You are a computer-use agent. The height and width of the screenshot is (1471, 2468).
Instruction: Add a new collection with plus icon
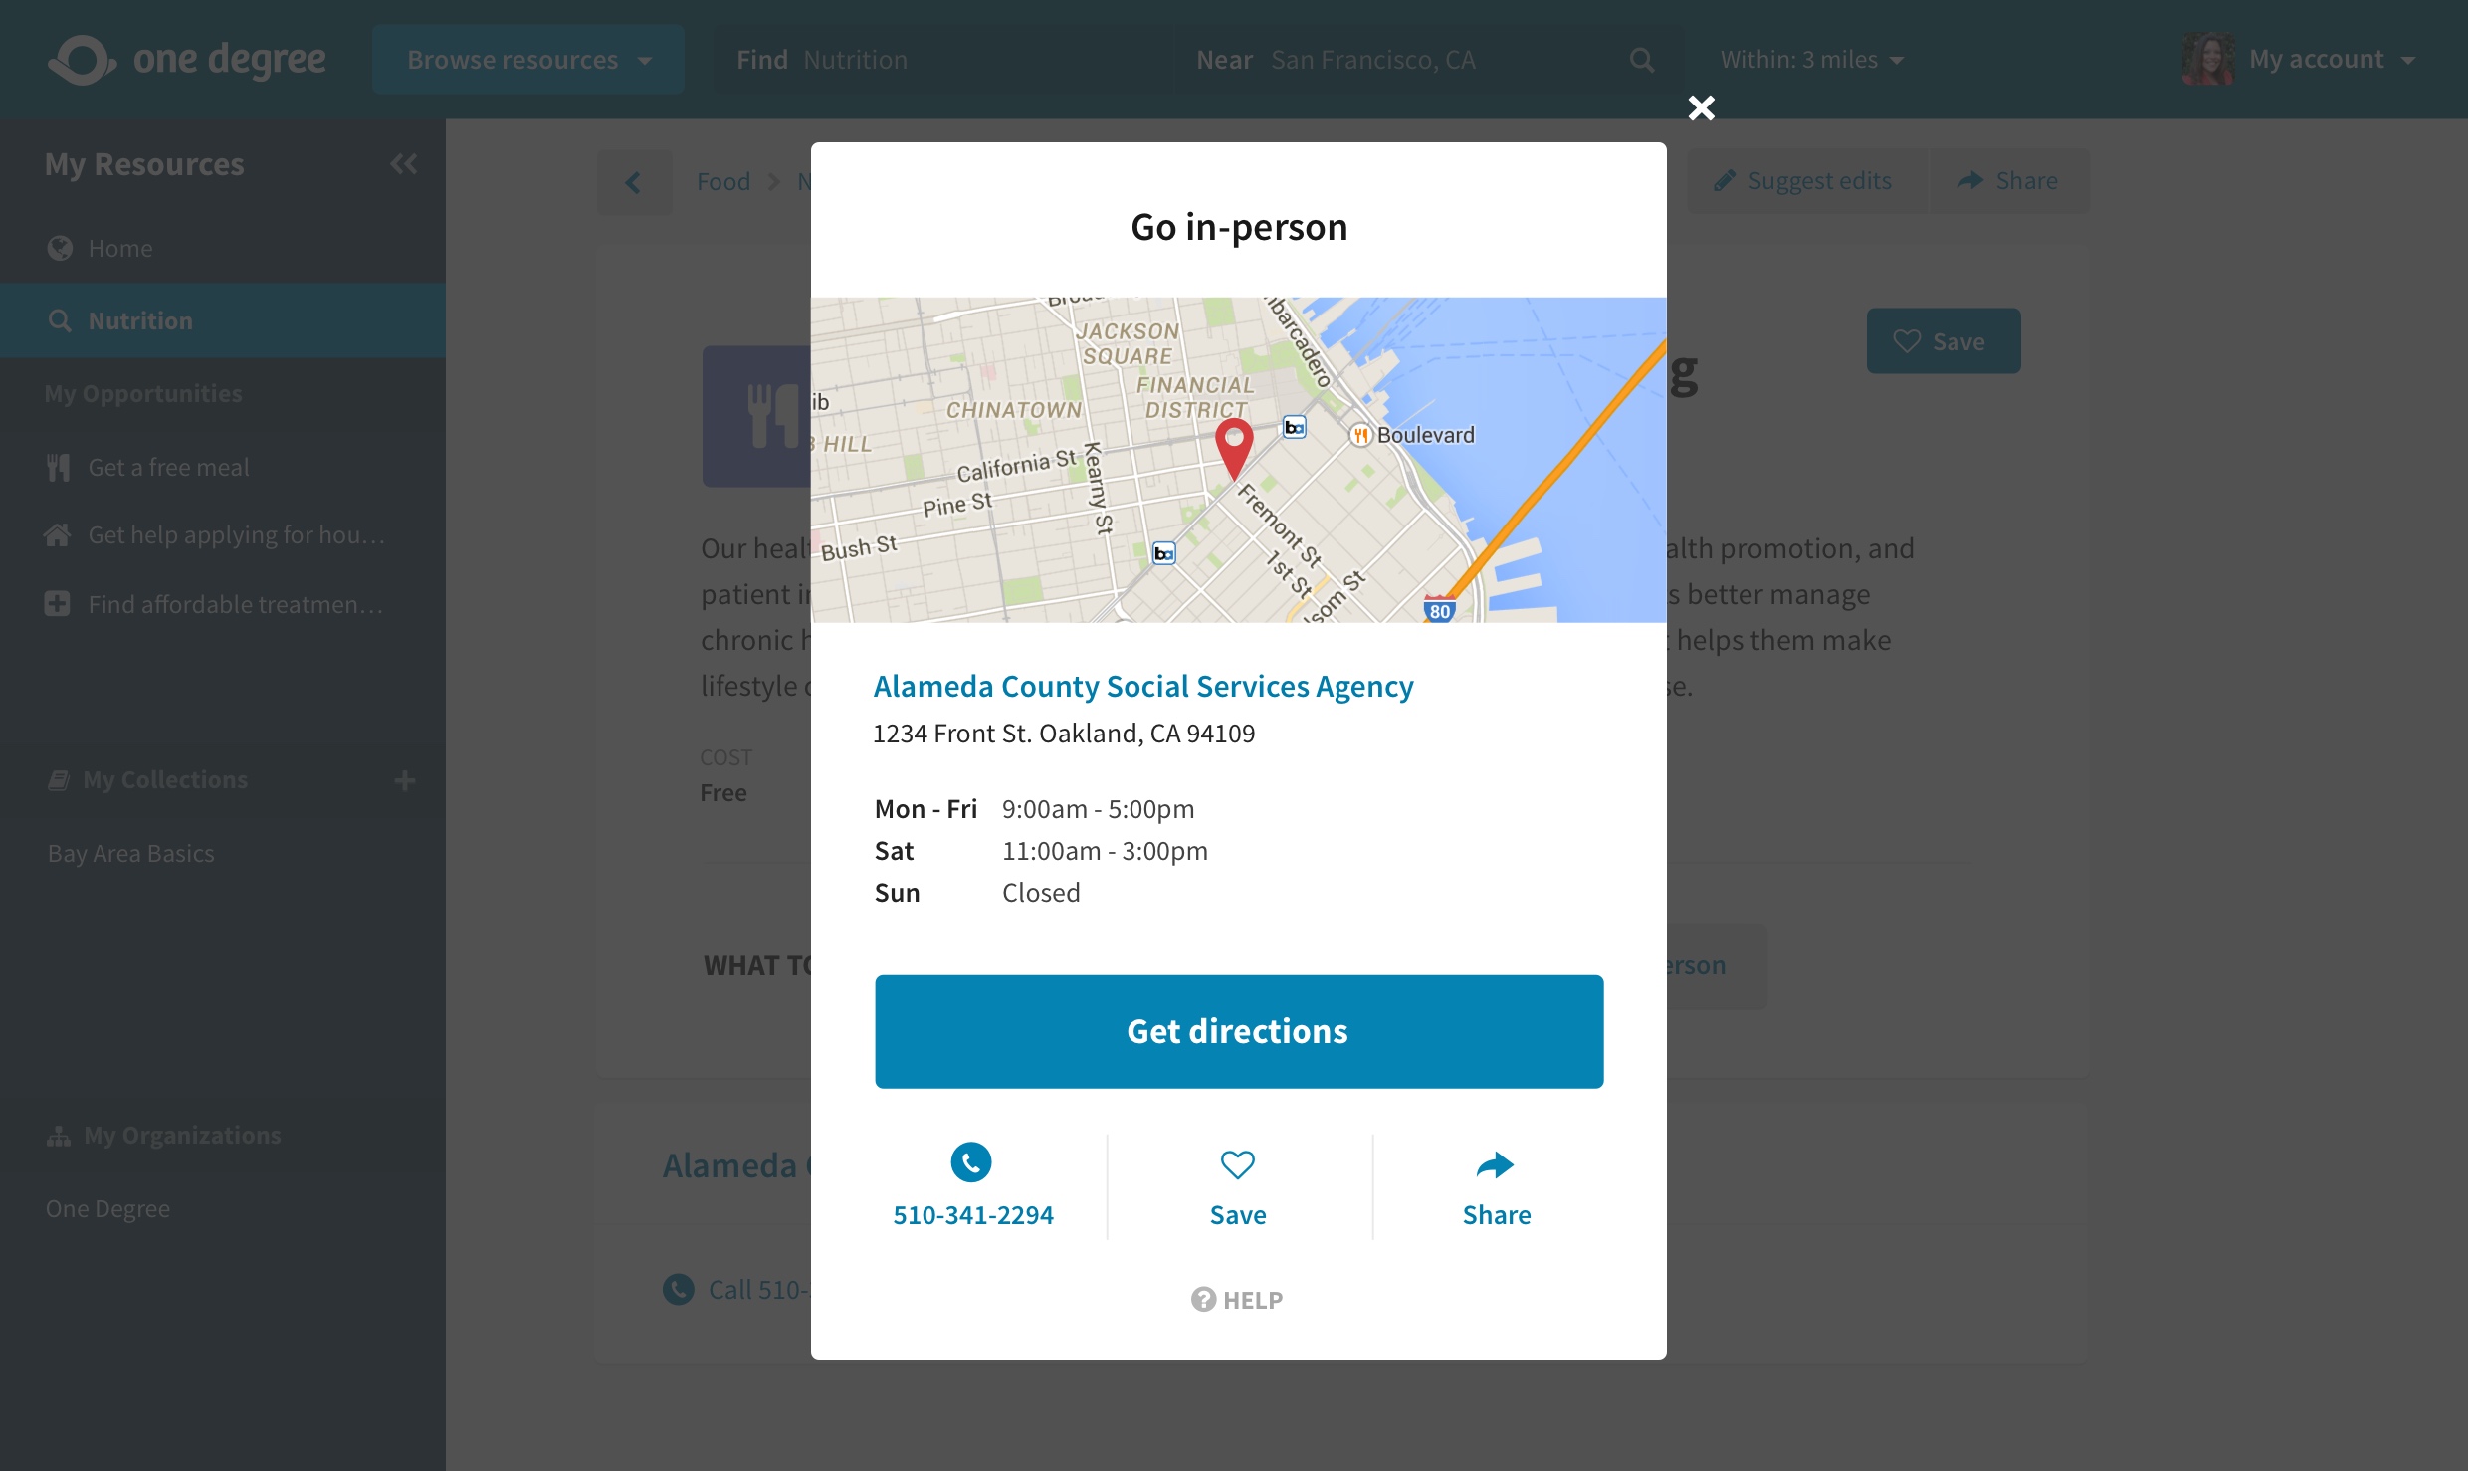[404, 780]
